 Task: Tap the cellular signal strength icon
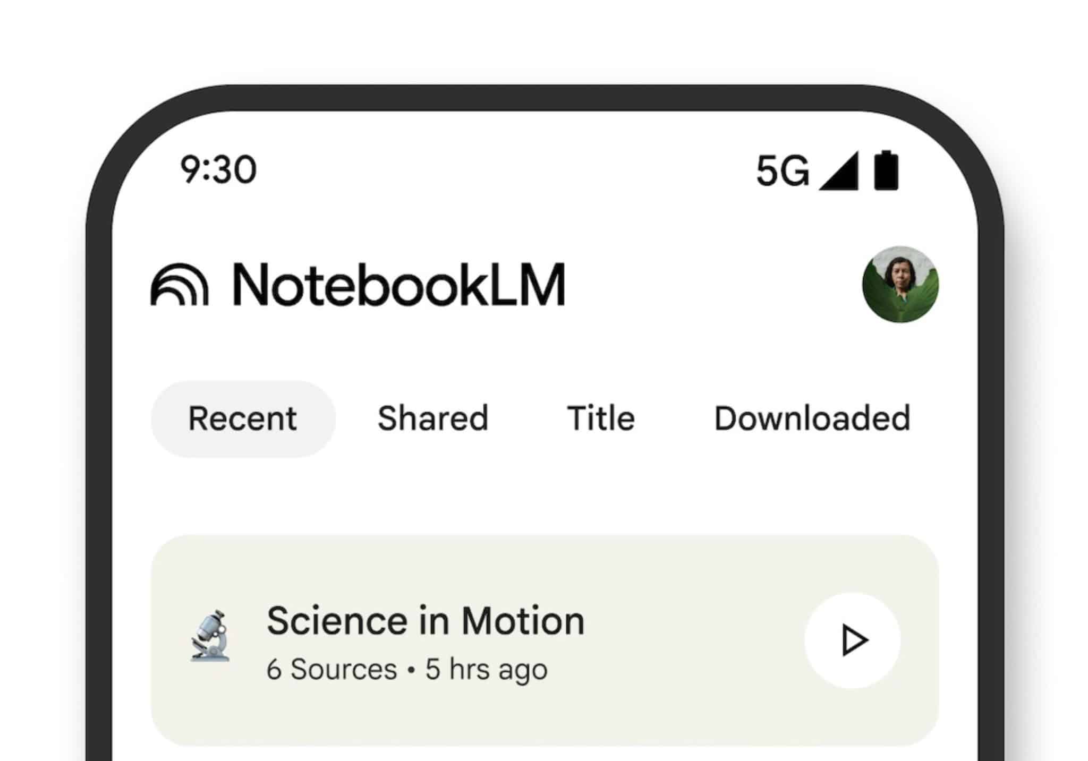tap(840, 171)
